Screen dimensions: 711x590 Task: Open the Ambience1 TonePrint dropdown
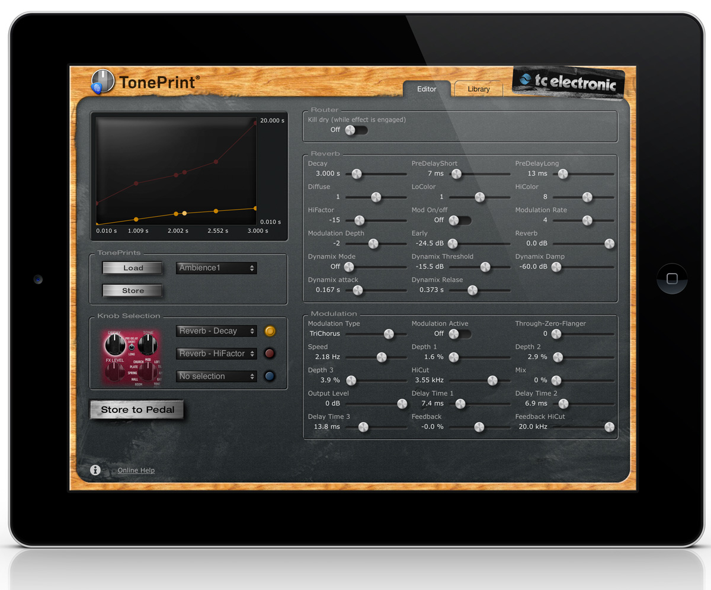click(216, 268)
